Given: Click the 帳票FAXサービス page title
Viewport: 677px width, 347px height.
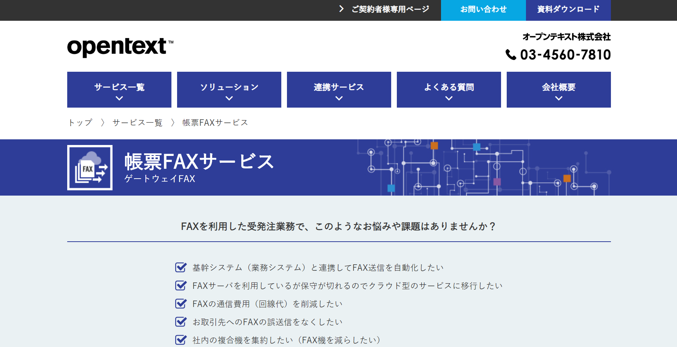Looking at the screenshot, I should pyautogui.click(x=199, y=162).
